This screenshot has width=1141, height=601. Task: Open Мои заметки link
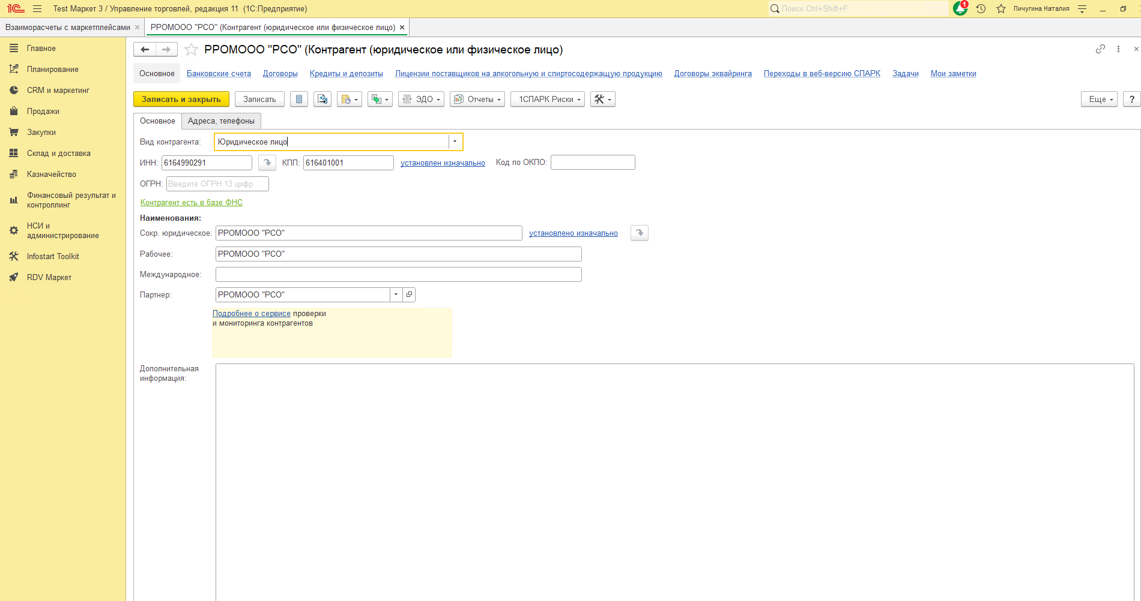click(954, 74)
